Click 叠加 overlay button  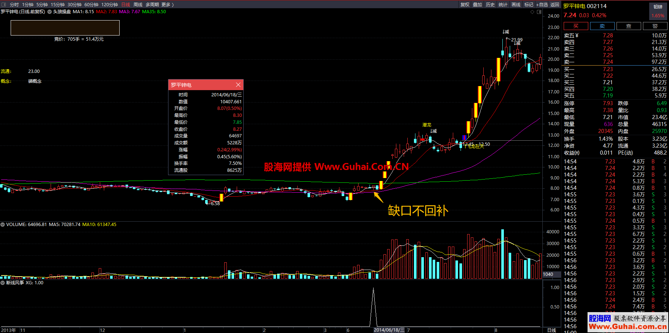[x=477, y=5]
